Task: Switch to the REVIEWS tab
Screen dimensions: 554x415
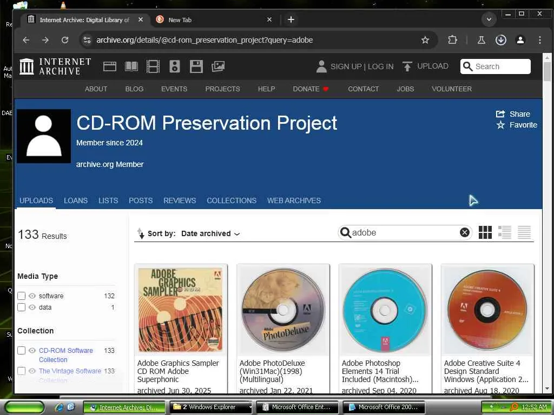Action: (x=180, y=200)
